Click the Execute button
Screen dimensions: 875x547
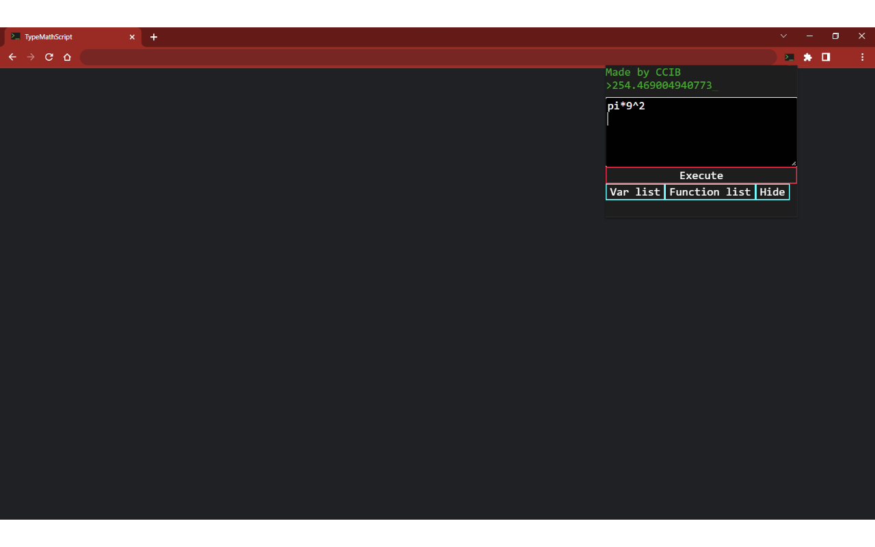(x=701, y=176)
